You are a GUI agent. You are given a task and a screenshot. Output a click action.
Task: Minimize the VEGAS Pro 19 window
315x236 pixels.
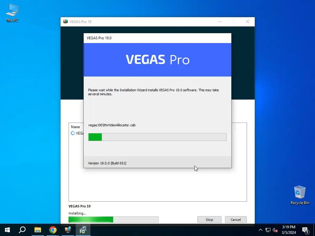pos(220,22)
